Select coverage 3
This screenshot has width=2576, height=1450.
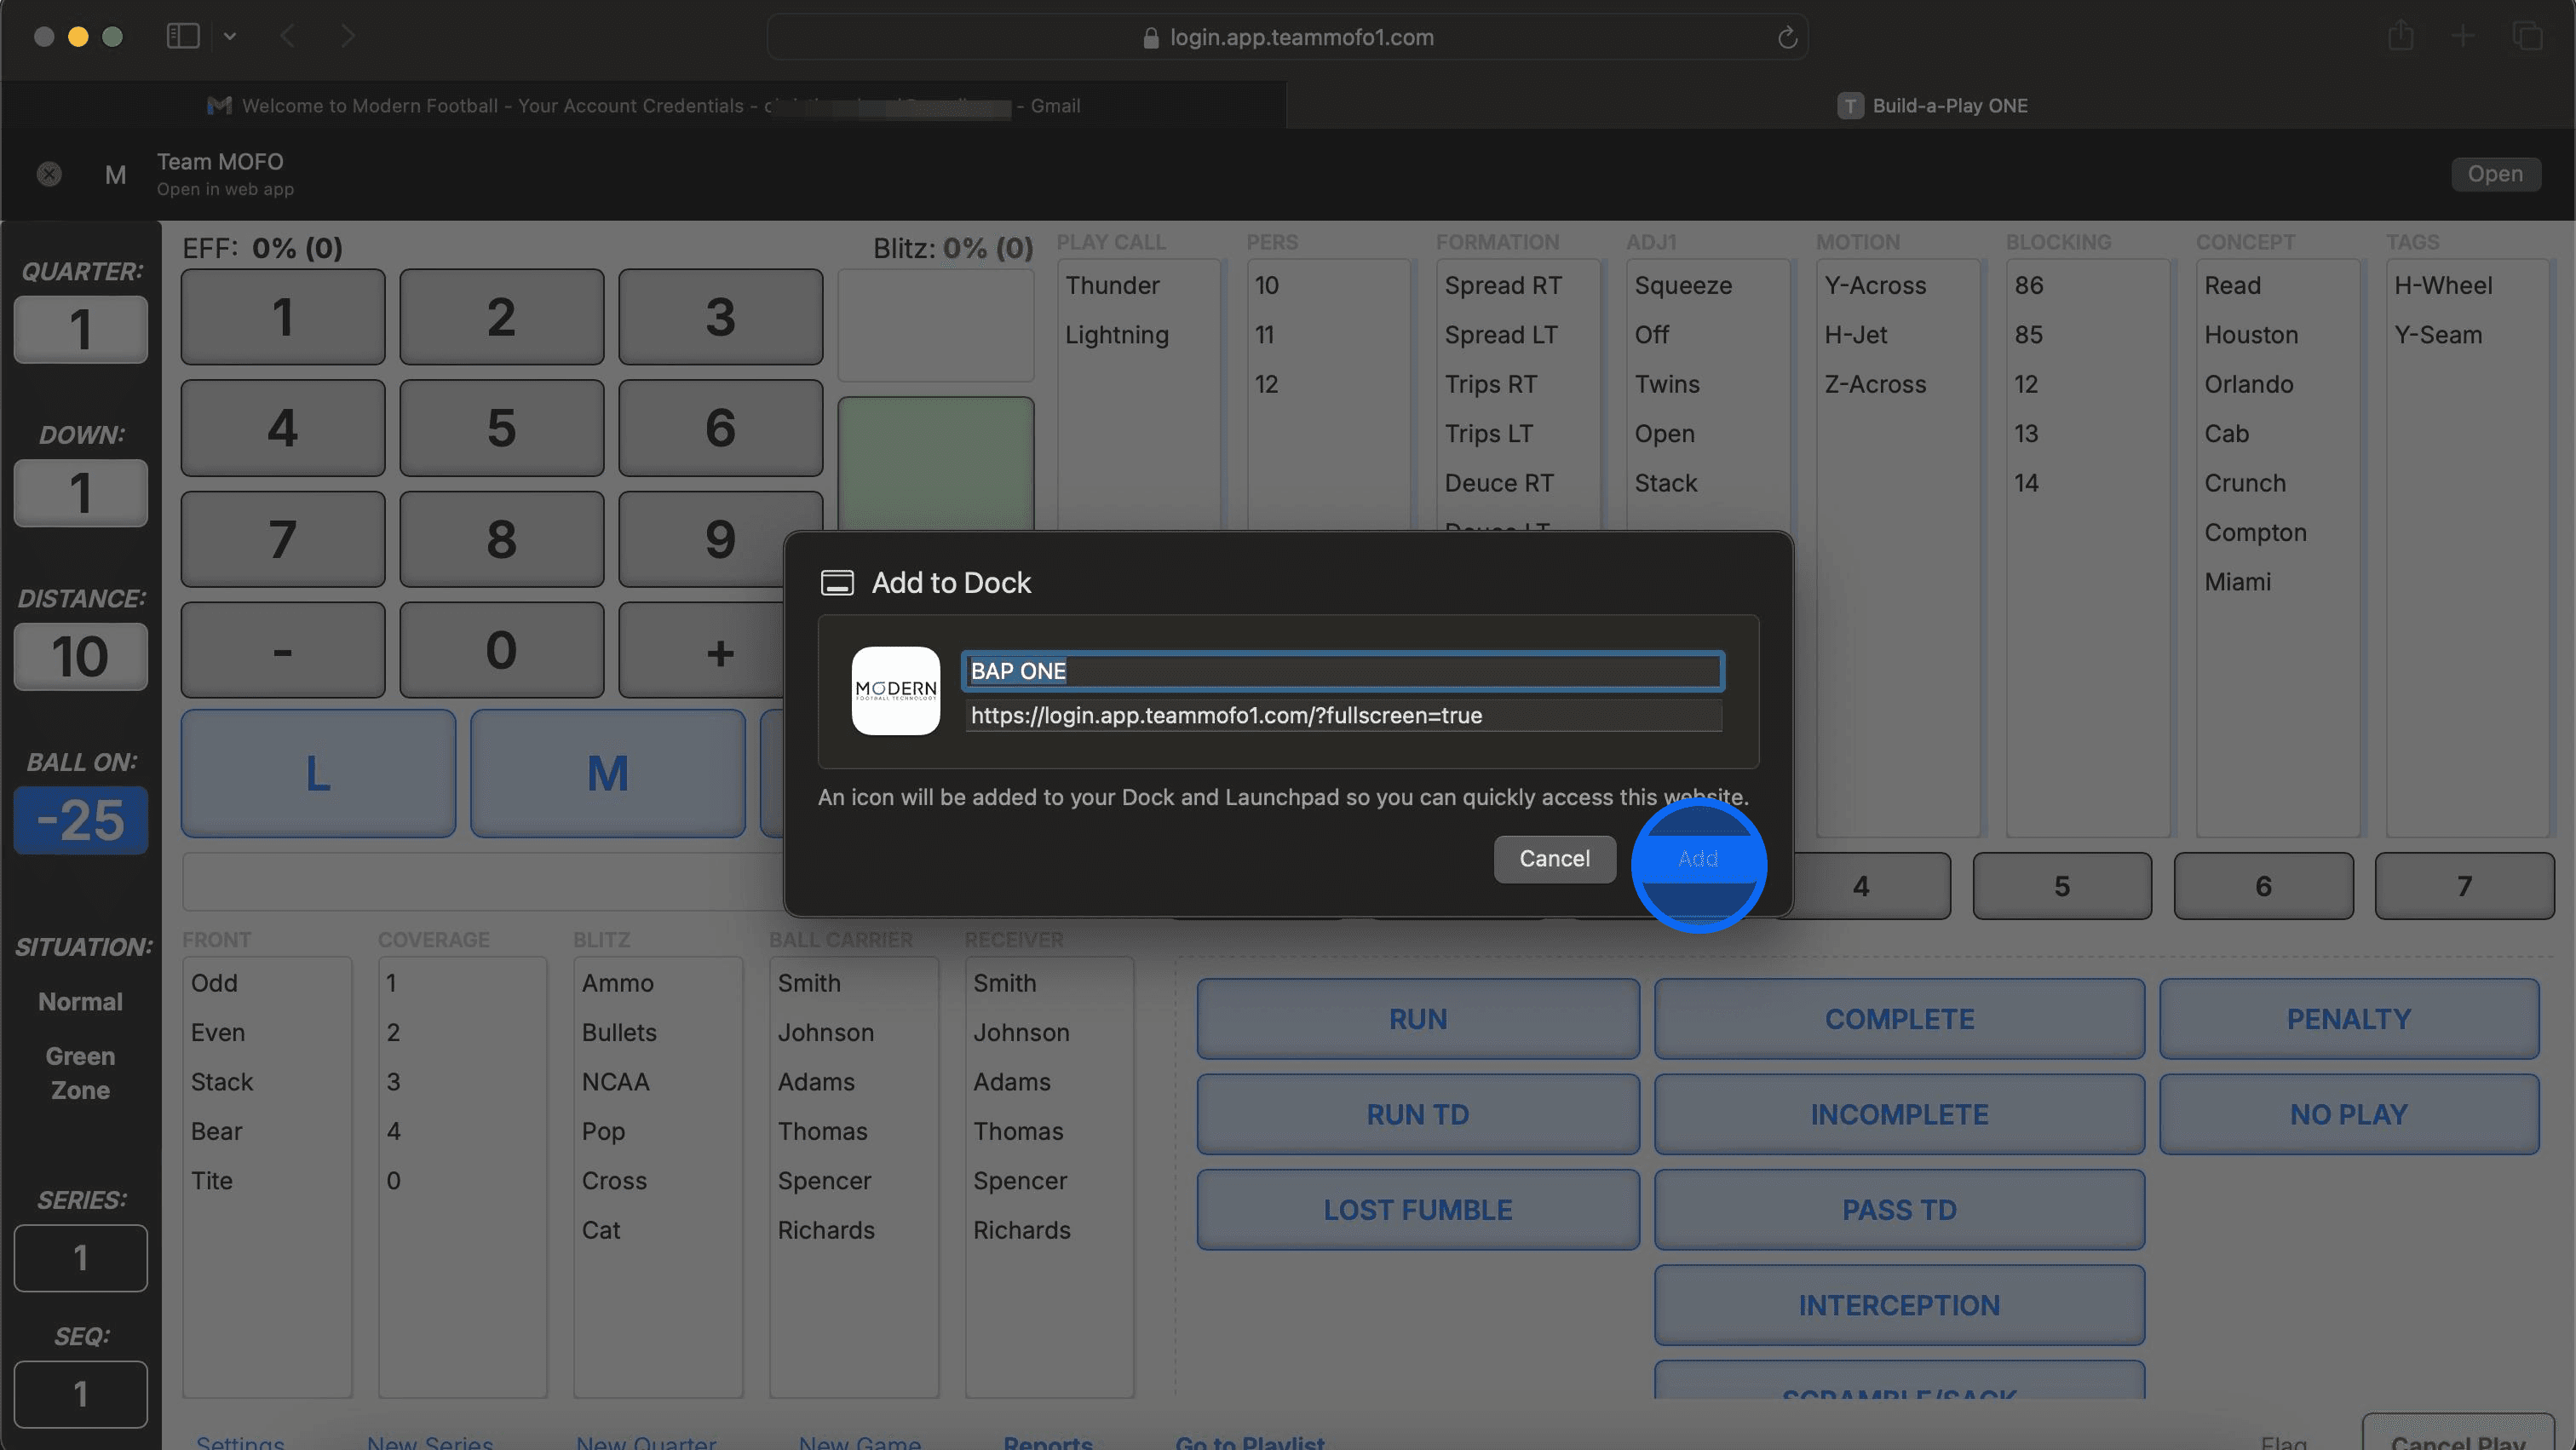coord(393,1082)
